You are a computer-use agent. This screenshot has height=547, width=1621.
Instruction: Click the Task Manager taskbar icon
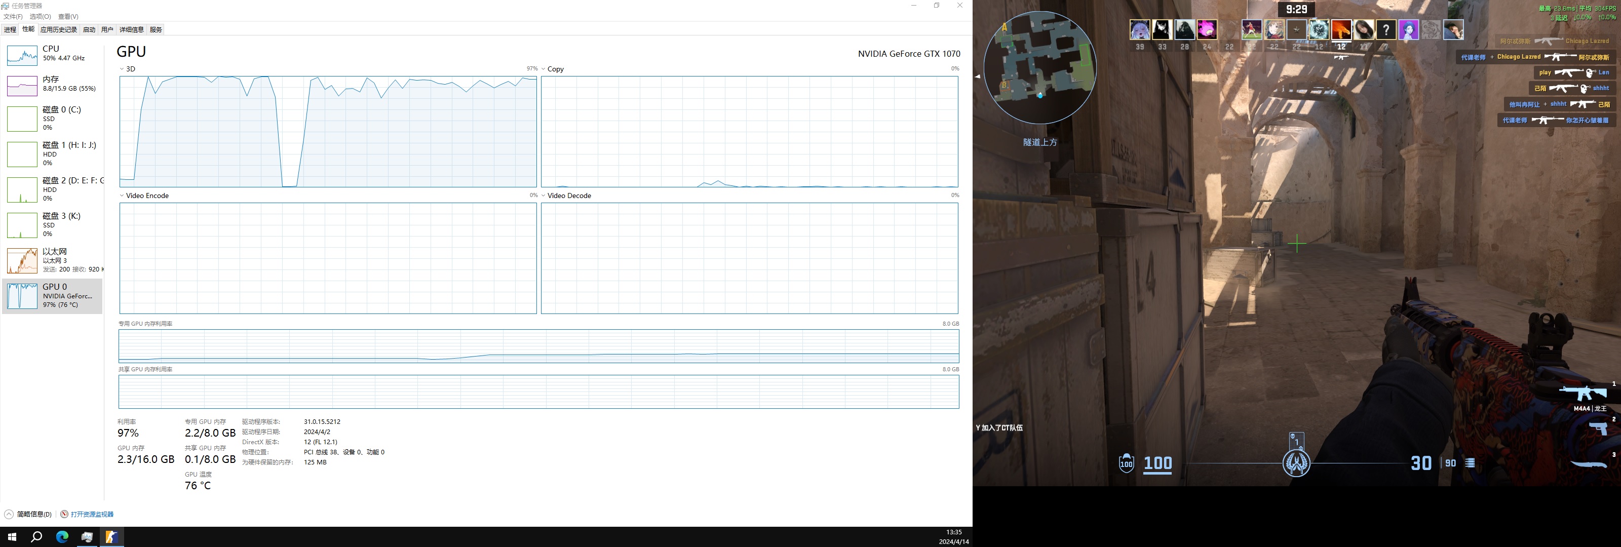point(87,537)
